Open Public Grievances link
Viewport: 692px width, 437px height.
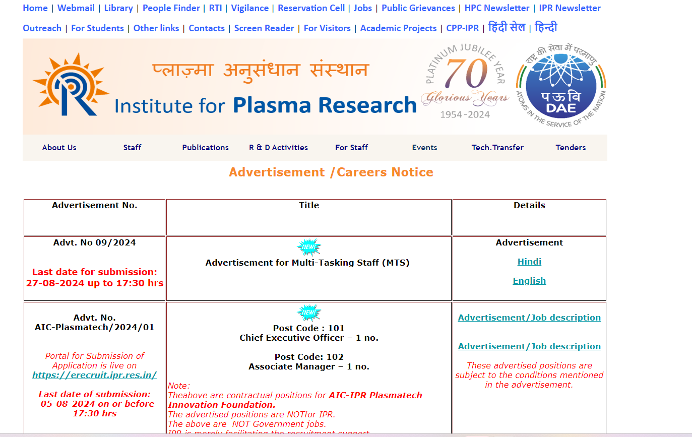click(x=418, y=8)
